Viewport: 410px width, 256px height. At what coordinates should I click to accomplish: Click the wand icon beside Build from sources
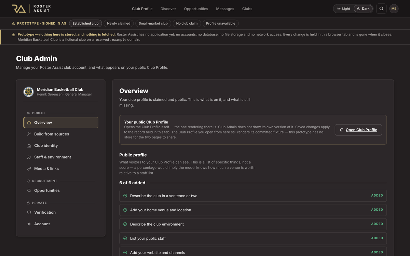[29, 134]
